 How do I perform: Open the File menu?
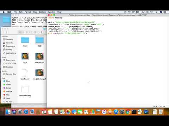[15, 12]
